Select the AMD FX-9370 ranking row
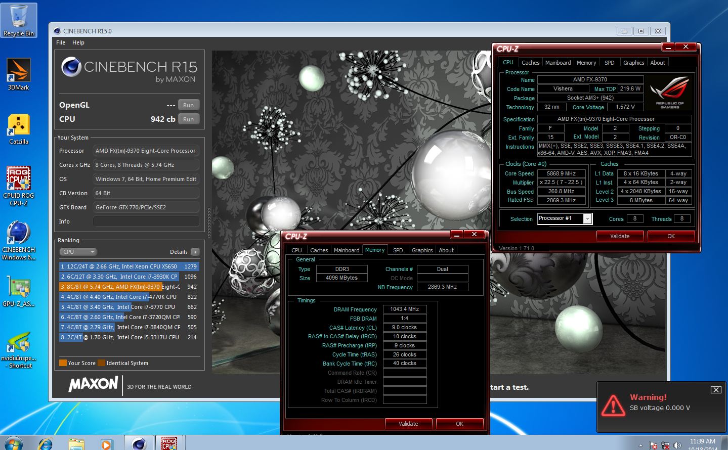The width and height of the screenshot is (728, 450). point(129,287)
